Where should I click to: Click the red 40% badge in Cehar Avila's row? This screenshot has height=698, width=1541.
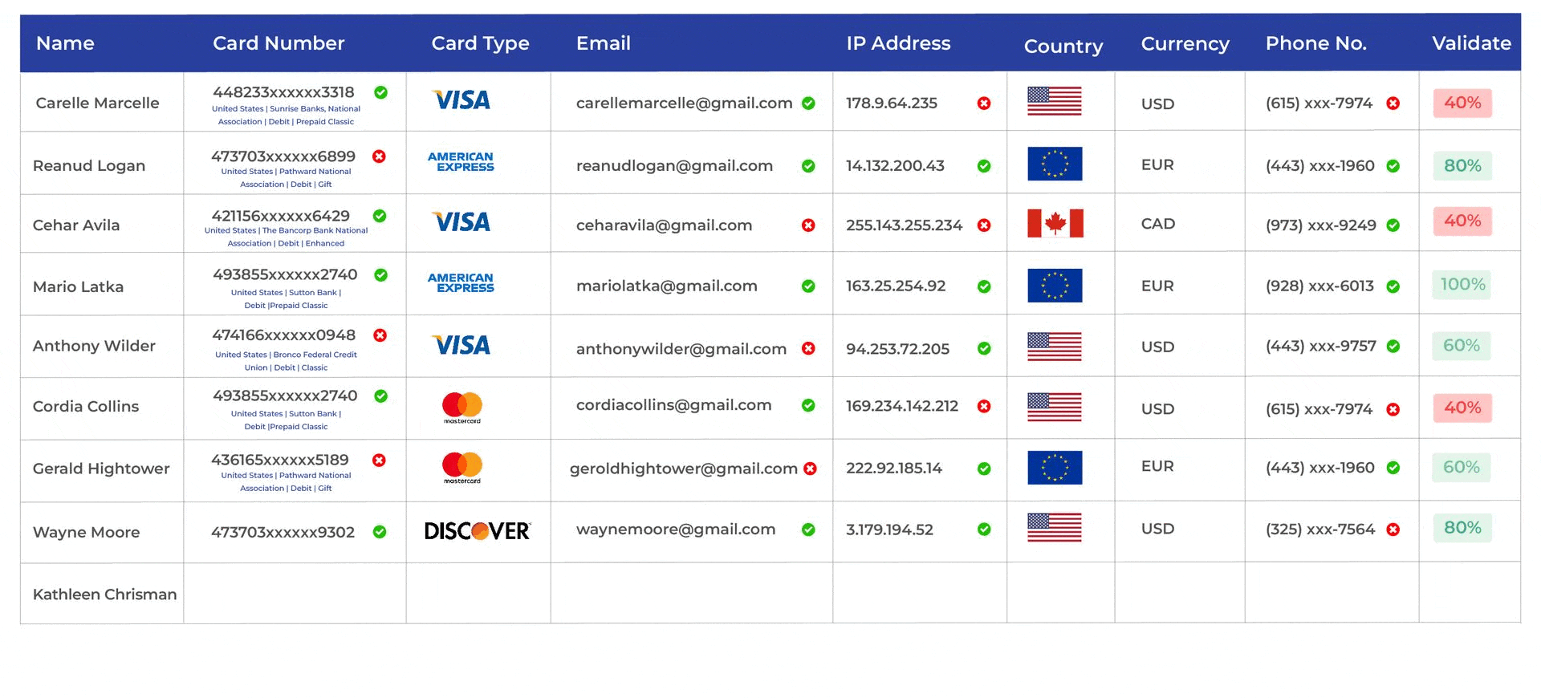[1462, 221]
